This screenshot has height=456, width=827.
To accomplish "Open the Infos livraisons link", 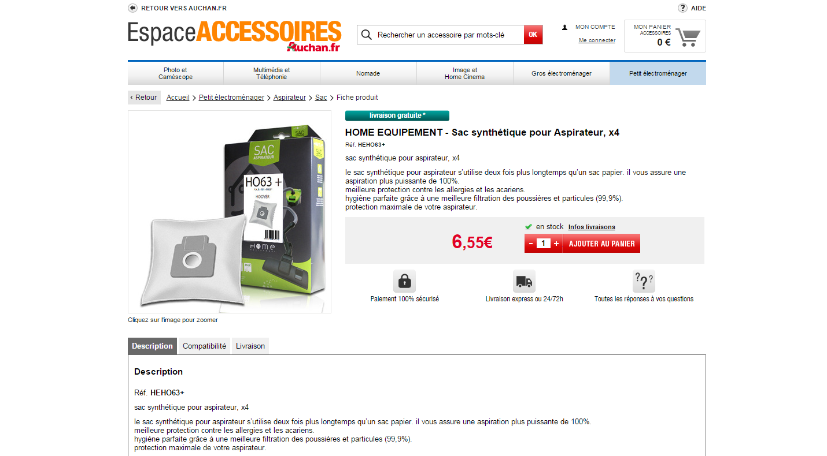I will tap(592, 227).
